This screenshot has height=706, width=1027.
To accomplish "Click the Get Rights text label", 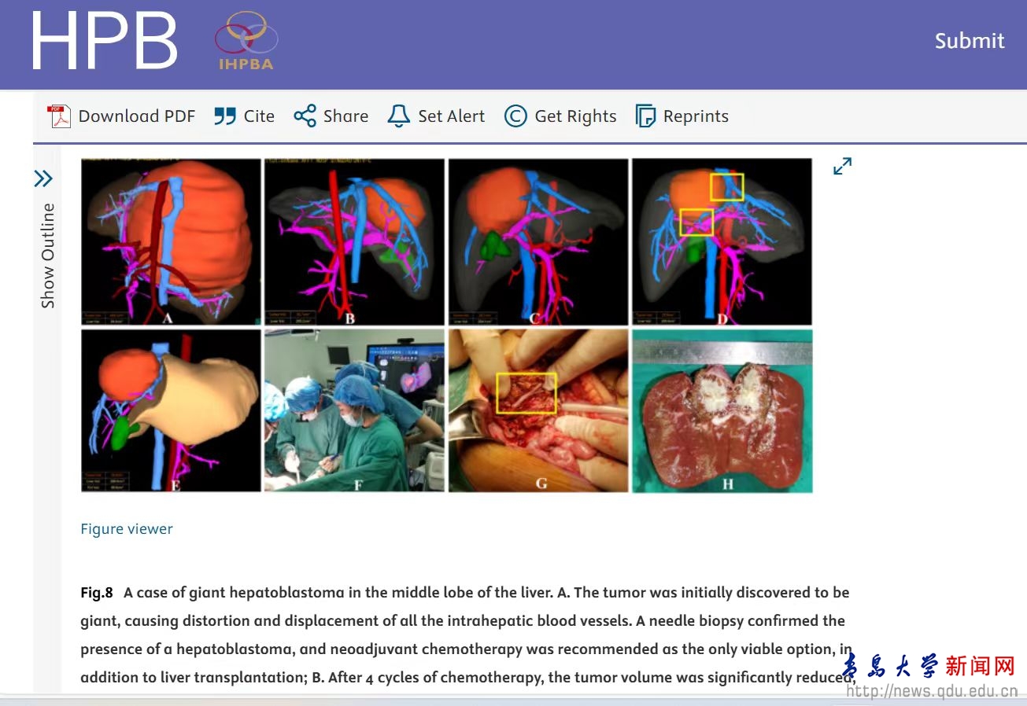I will 575,116.
